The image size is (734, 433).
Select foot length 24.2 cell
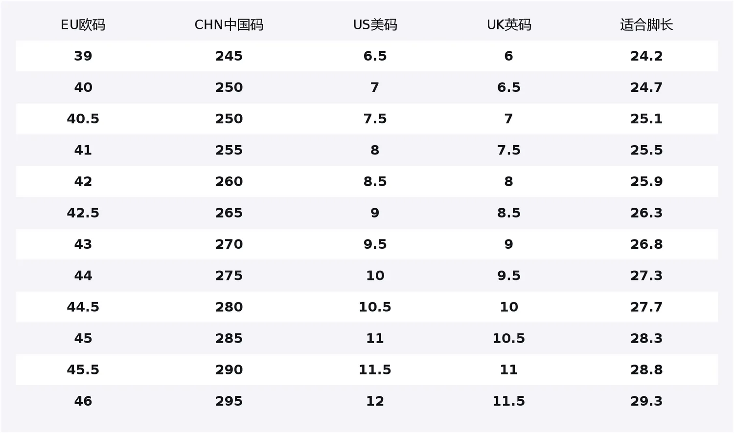click(x=646, y=56)
